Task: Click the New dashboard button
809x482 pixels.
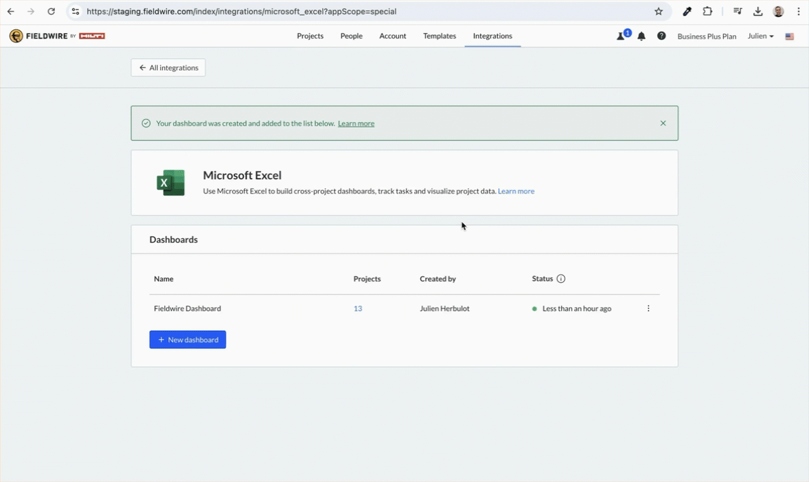Action: click(x=187, y=340)
